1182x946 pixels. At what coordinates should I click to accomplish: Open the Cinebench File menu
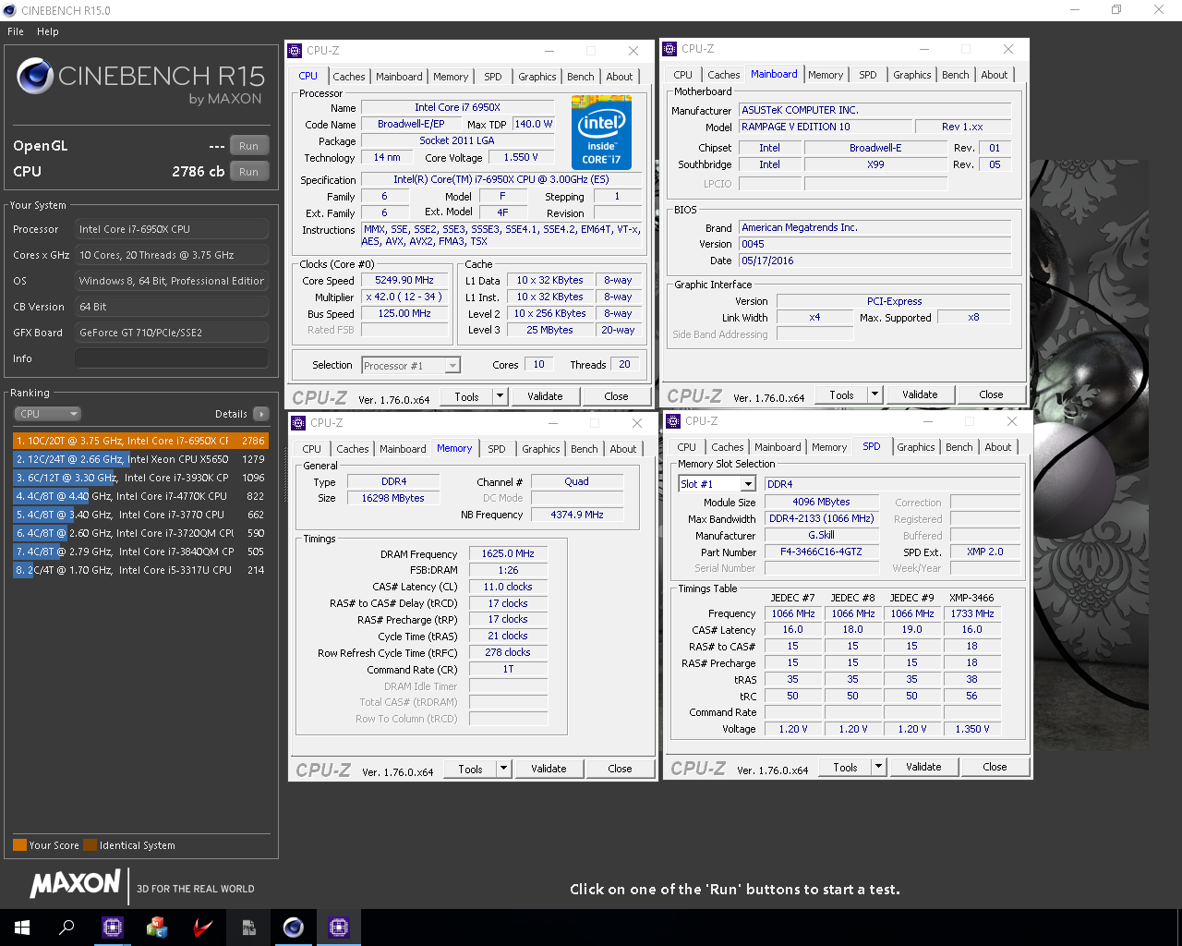click(16, 31)
